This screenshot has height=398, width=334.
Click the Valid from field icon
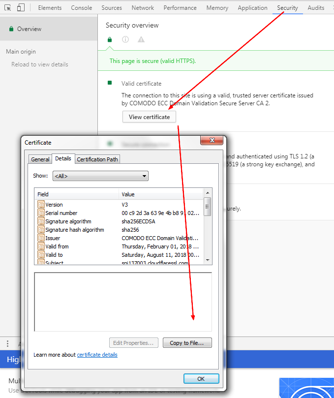click(x=41, y=246)
